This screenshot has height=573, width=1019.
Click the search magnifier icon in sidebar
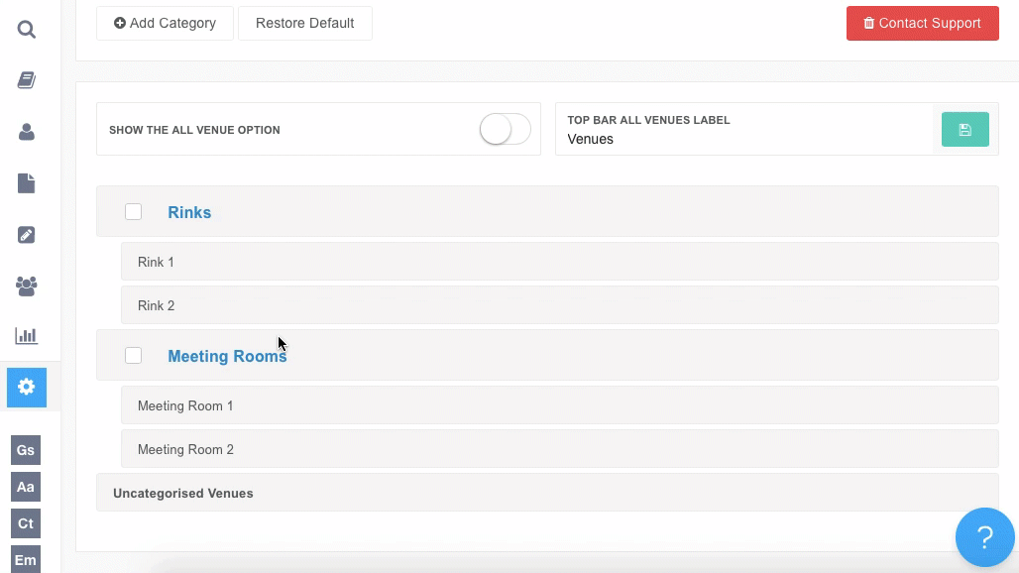click(x=27, y=30)
